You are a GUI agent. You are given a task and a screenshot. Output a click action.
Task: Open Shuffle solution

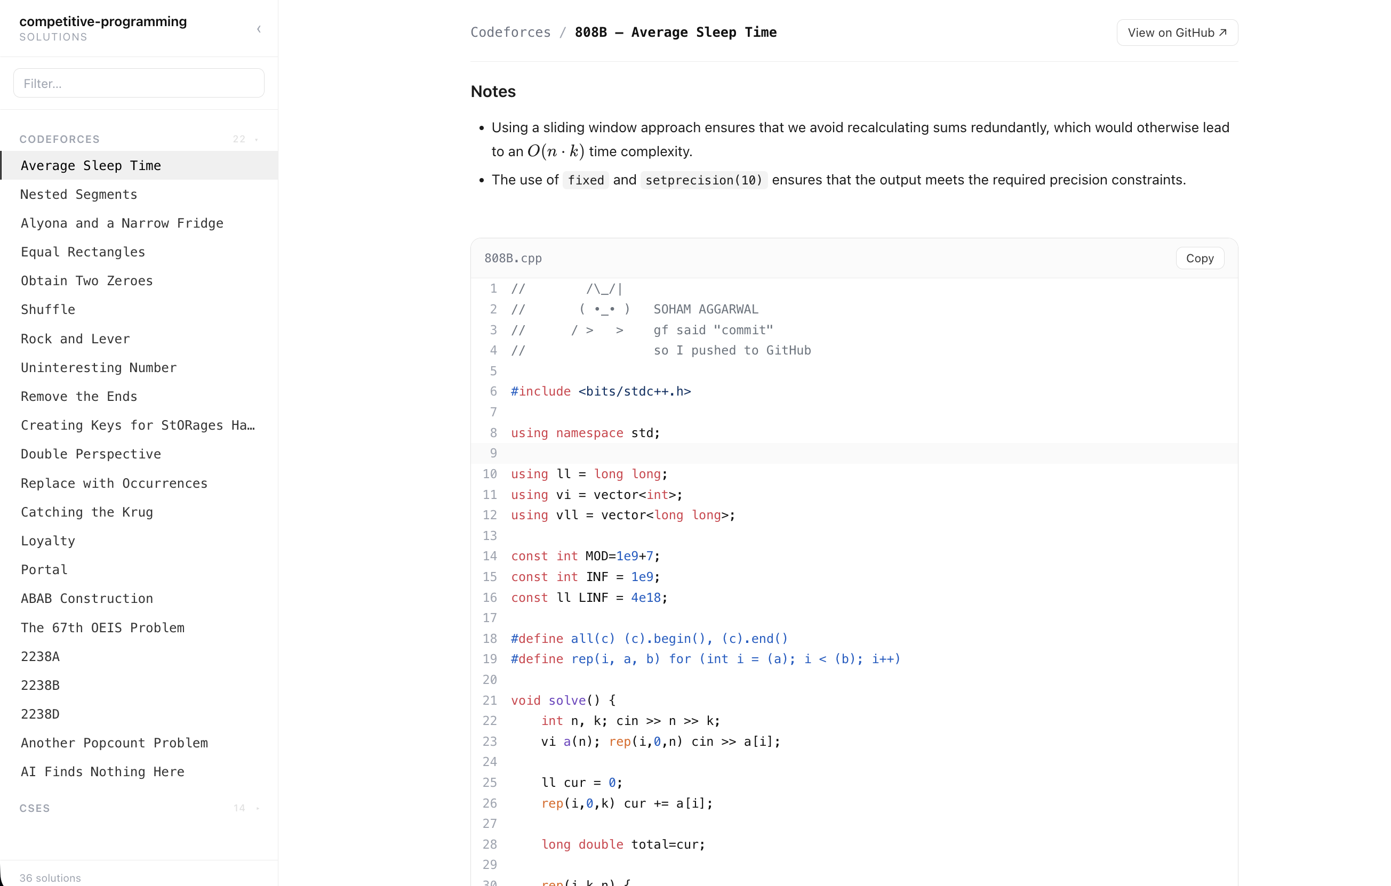click(x=139, y=309)
